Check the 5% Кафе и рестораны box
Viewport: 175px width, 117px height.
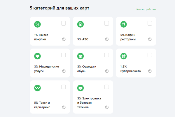click(x=150, y=23)
